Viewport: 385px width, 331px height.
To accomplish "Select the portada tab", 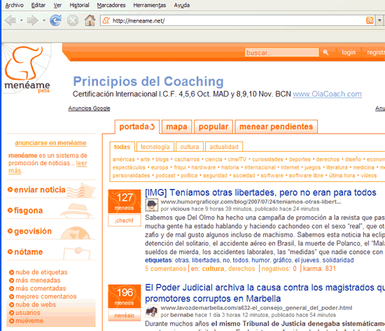I will 137,127.
